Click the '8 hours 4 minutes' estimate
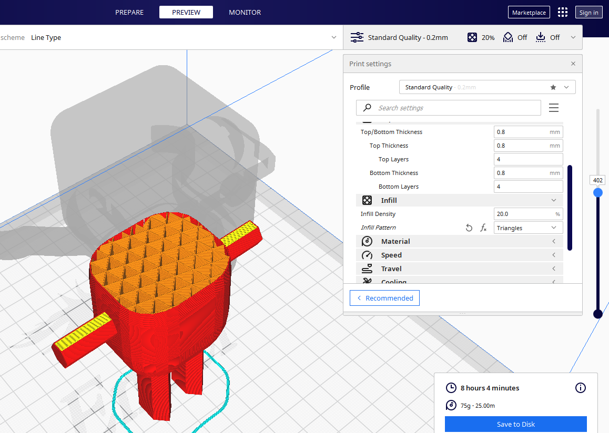The image size is (609, 433). click(490, 388)
